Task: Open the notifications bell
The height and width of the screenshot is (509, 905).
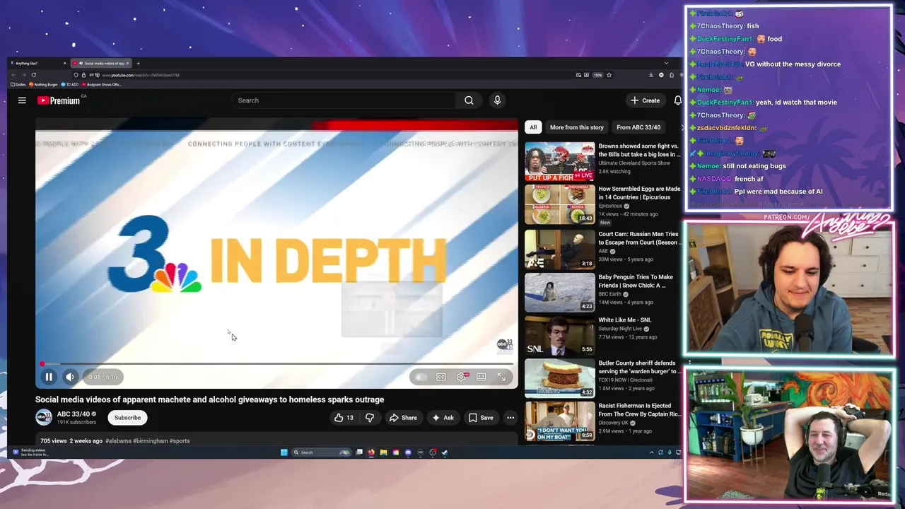Action: point(677,100)
